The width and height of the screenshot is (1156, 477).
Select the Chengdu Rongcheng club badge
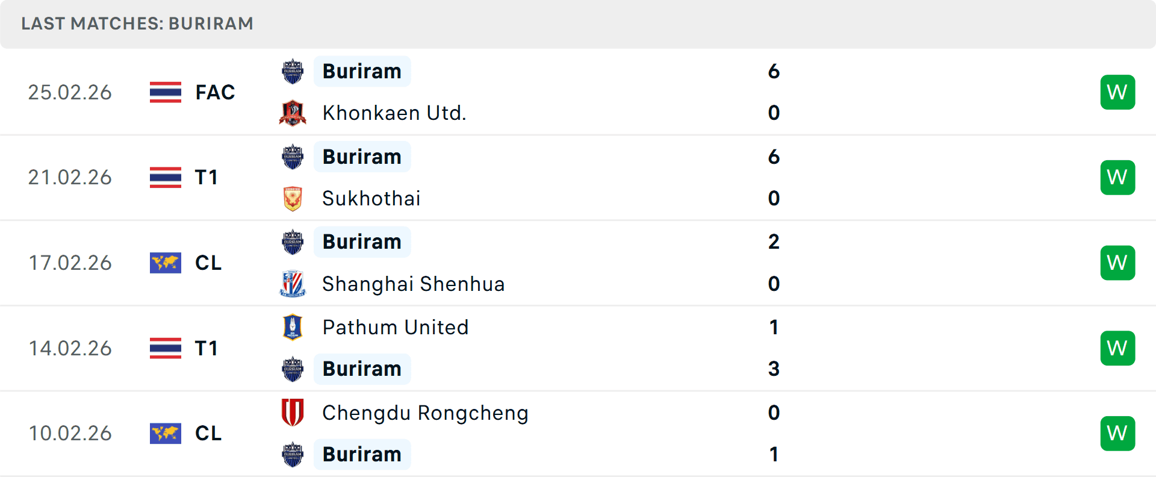293,413
